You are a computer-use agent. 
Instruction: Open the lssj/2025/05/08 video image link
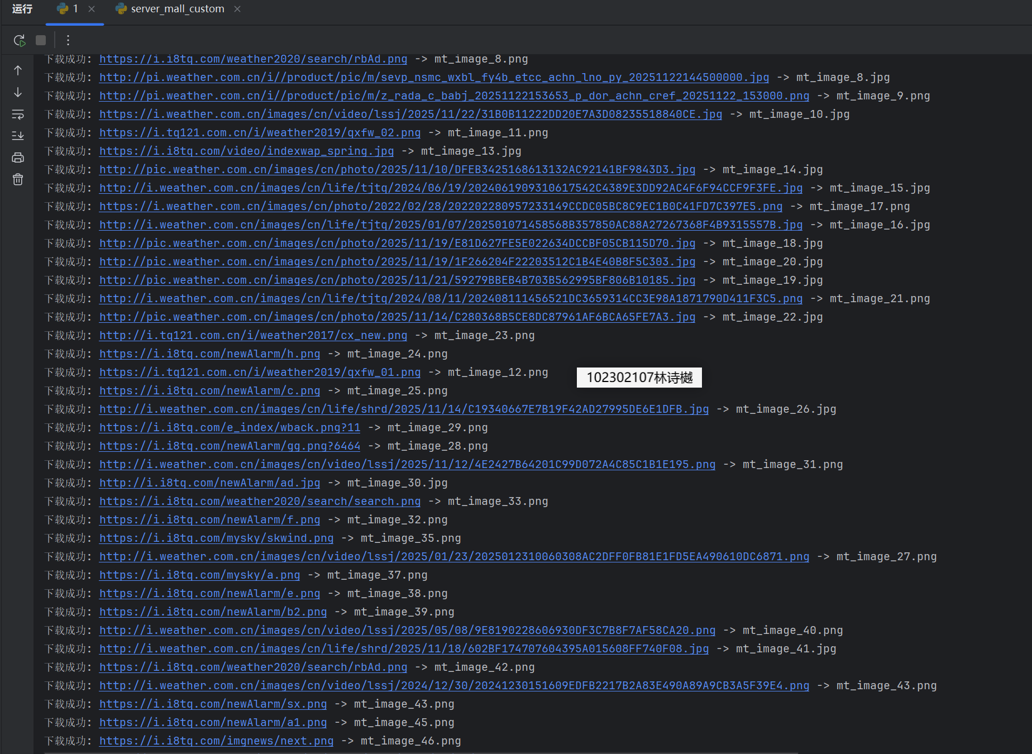pyautogui.click(x=407, y=631)
